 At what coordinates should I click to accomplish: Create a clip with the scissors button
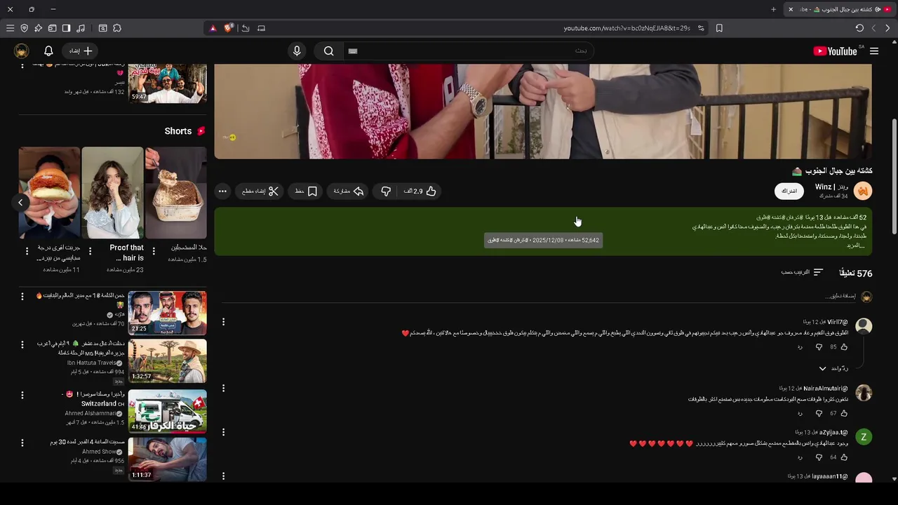click(260, 191)
